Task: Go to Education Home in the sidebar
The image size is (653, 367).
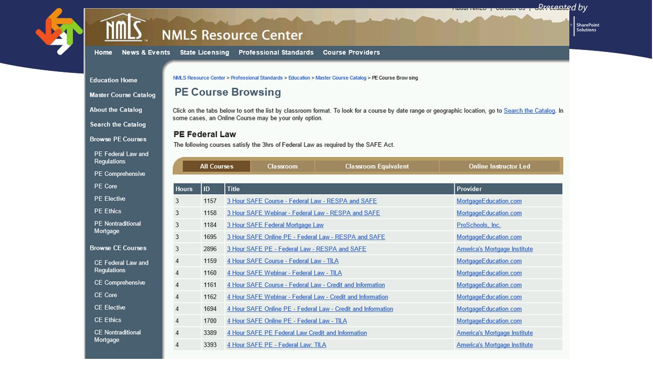Action: click(x=113, y=80)
